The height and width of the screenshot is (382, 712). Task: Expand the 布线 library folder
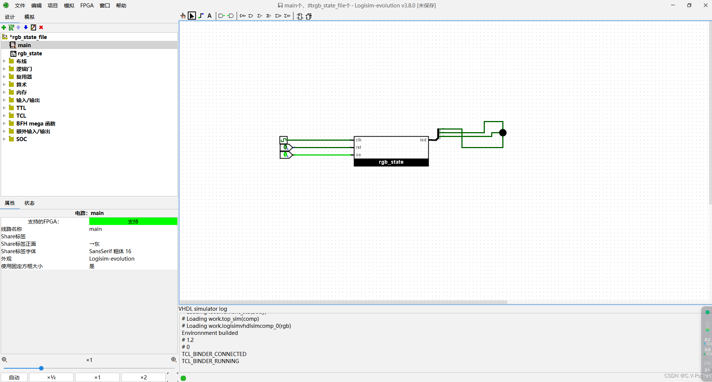pos(4,61)
